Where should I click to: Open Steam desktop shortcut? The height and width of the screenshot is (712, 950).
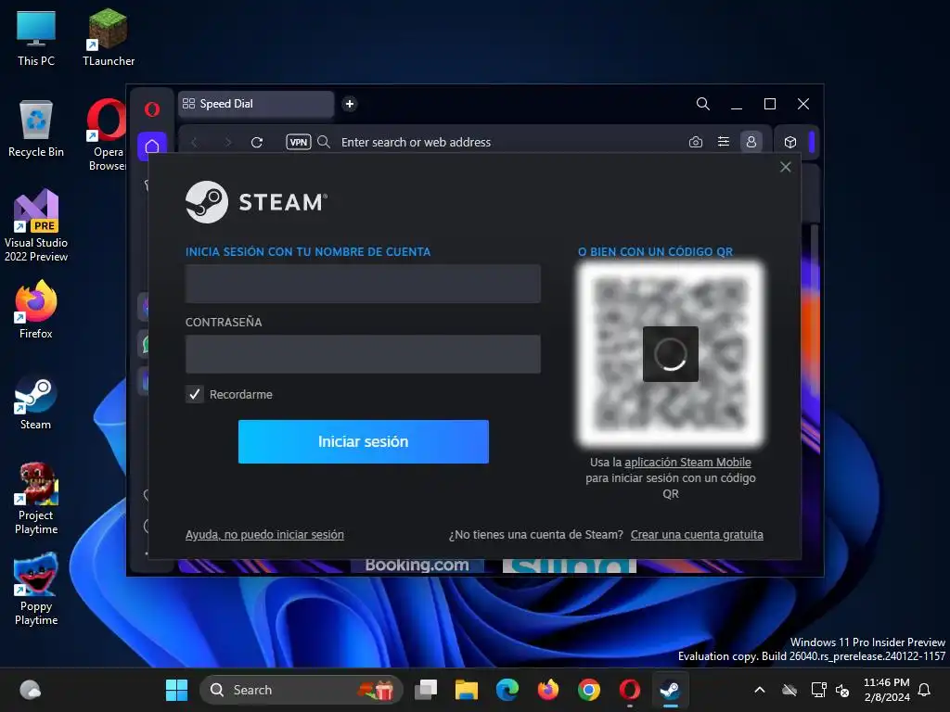tap(36, 402)
